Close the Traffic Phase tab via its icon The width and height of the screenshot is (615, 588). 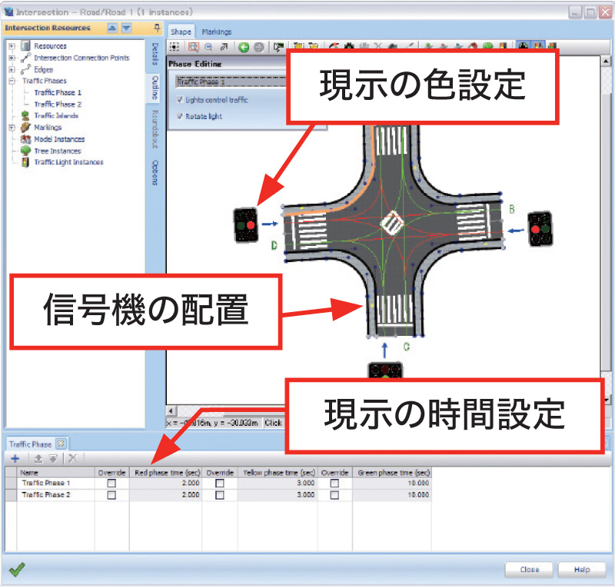coord(61,443)
